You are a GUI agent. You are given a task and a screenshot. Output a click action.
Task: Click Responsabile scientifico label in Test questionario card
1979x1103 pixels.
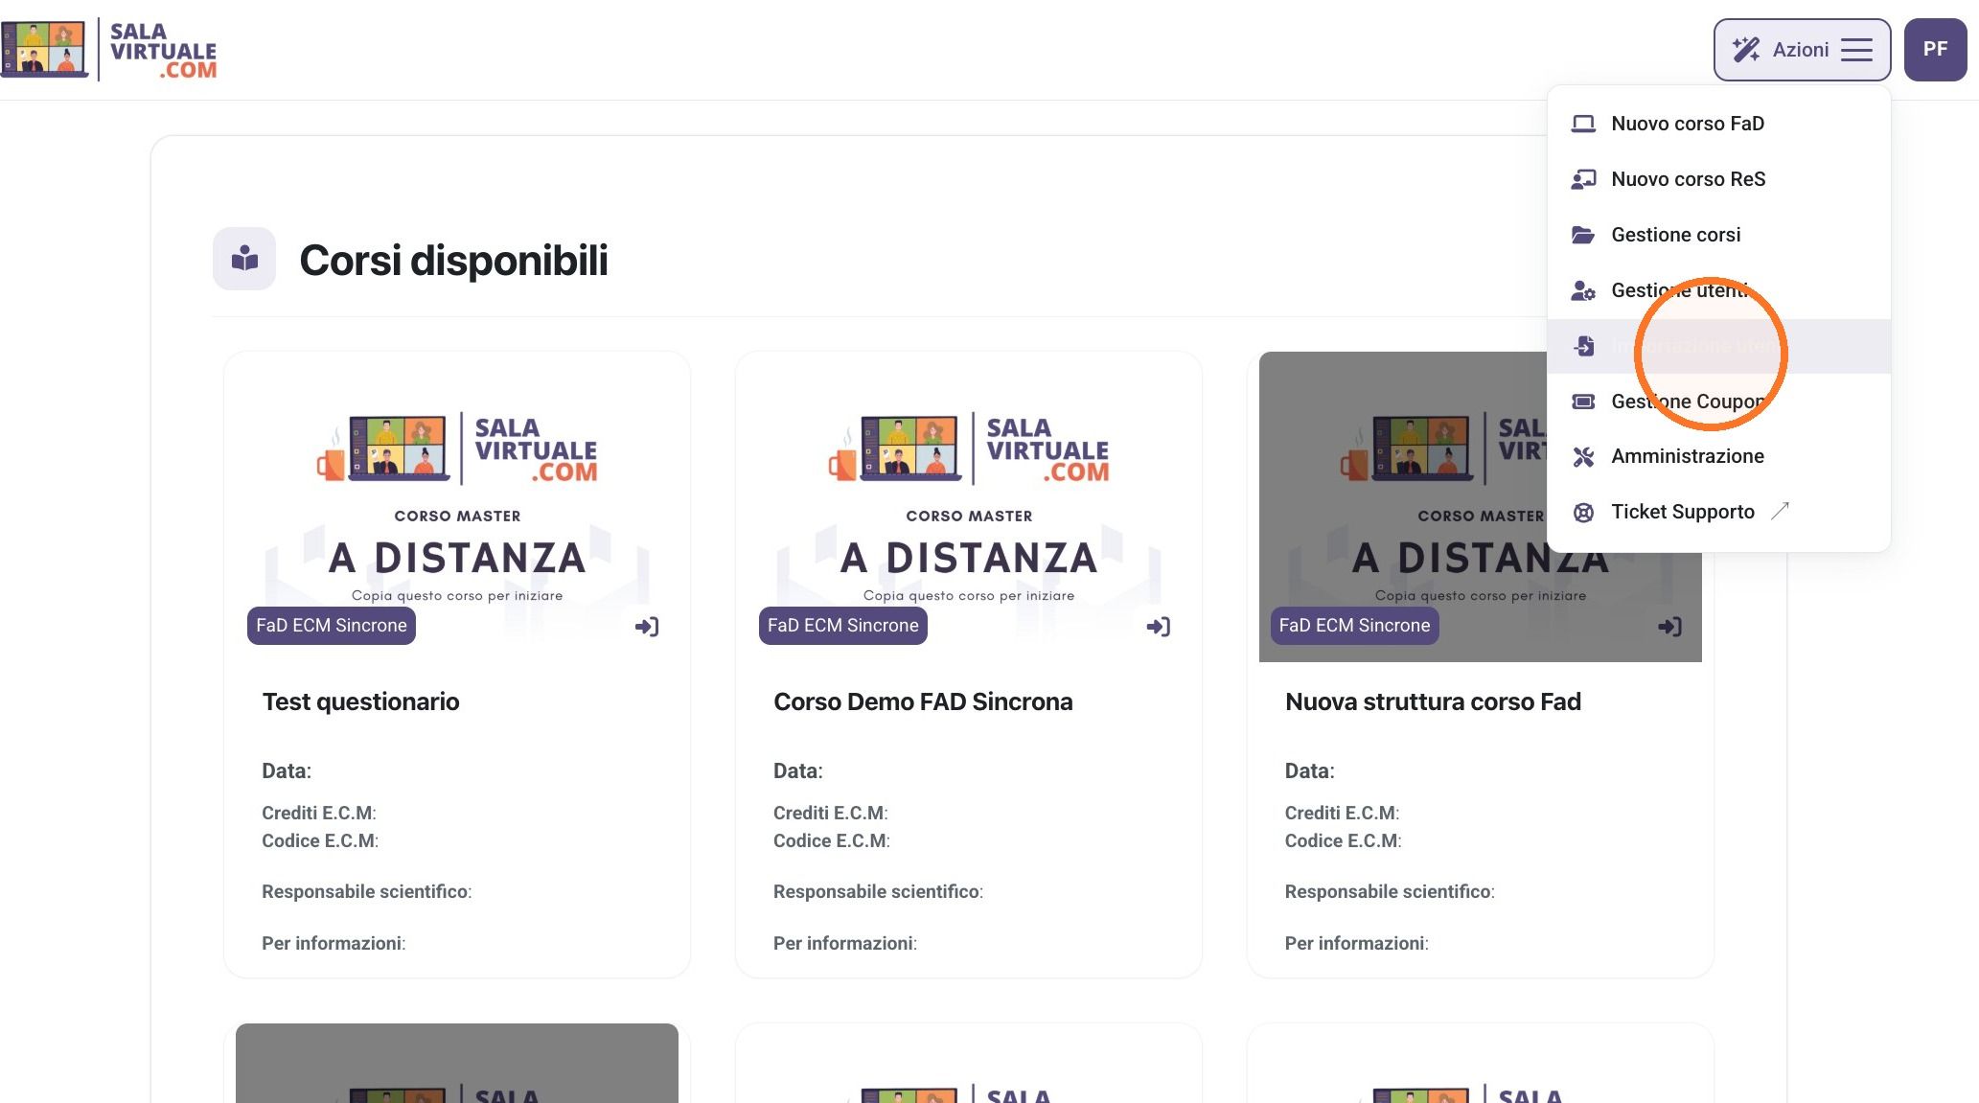pos(366,892)
